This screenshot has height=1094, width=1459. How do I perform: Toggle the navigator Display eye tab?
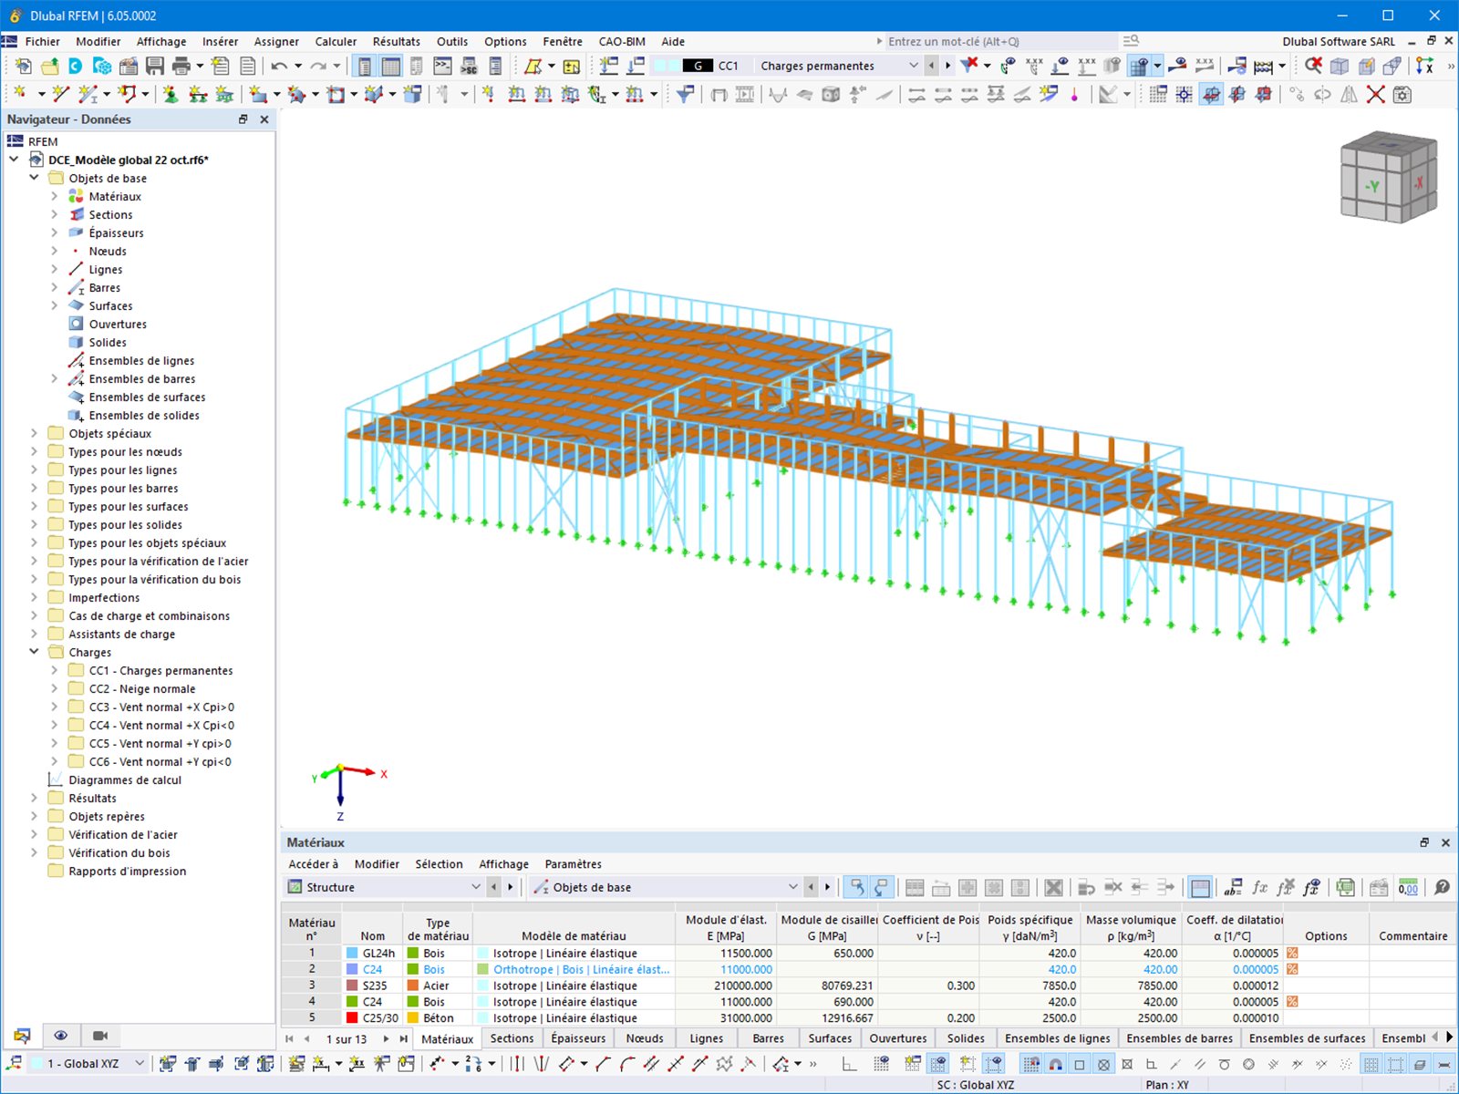click(x=61, y=1036)
